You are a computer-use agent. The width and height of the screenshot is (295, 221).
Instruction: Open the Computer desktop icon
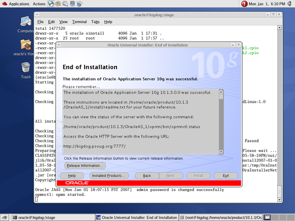(x=26, y=25)
